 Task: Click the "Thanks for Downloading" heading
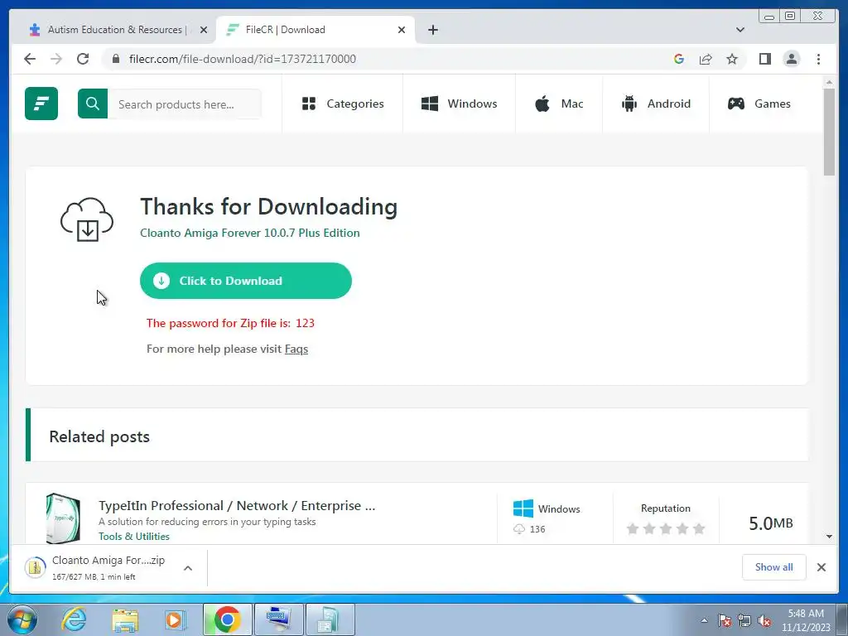click(269, 206)
